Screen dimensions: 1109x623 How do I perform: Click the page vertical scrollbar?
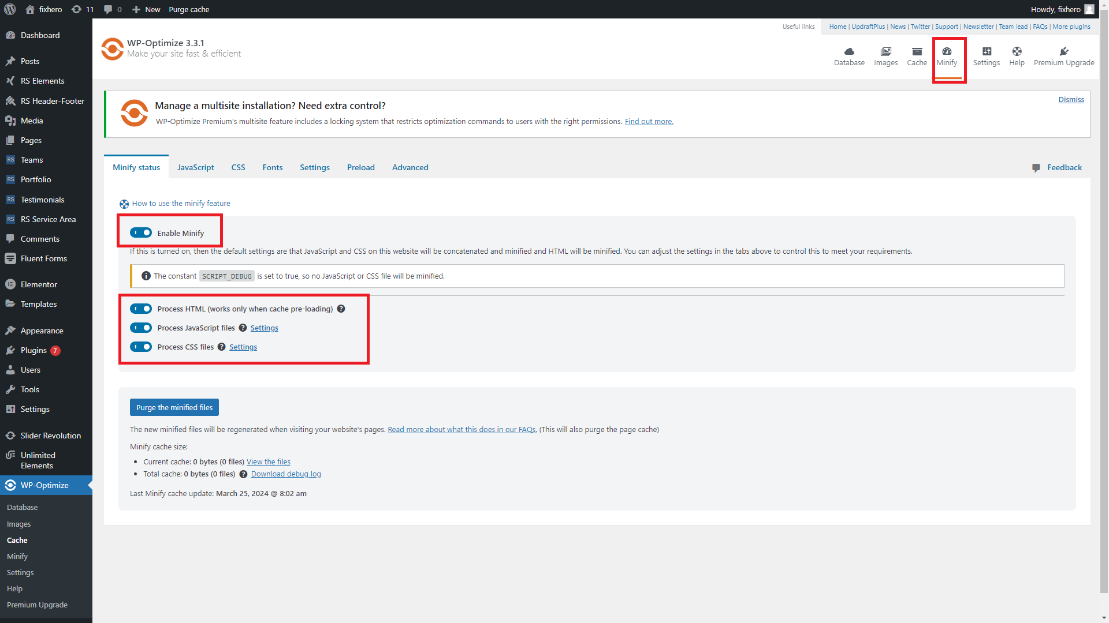point(1104,300)
